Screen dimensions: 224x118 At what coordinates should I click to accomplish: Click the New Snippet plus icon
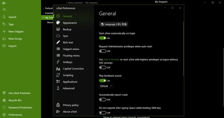point(4,32)
